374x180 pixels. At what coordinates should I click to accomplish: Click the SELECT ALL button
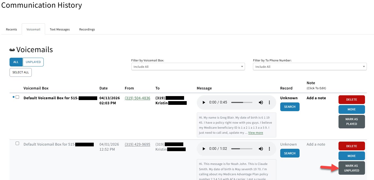21,72
